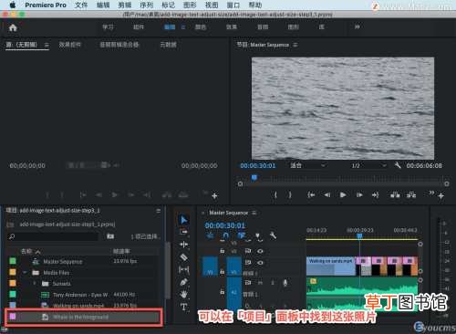
Task: Click the timeline playhead on the ruler
Action: 359,235
